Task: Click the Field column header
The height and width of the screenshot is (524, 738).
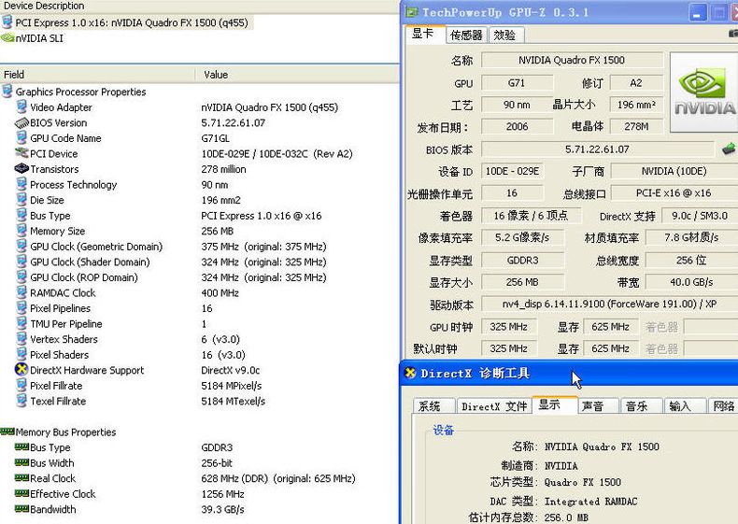Action: [14, 74]
